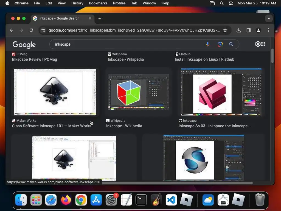This screenshot has height=211, width=281.
Task: Go back with the browser back arrow
Action: [12, 30]
